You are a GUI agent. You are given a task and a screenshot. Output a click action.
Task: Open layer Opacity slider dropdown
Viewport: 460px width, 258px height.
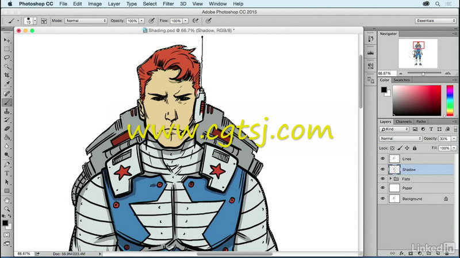point(454,138)
